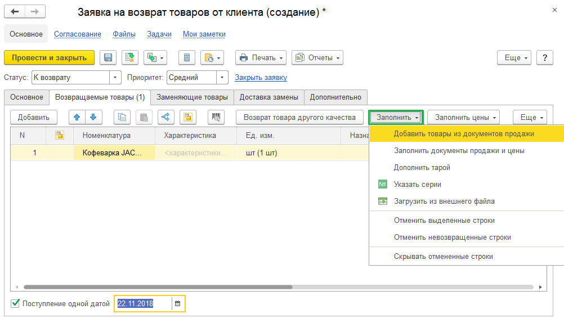Toggle 'Поступление одной датой' checkbox
This screenshot has width=564, height=318.
click(x=15, y=304)
